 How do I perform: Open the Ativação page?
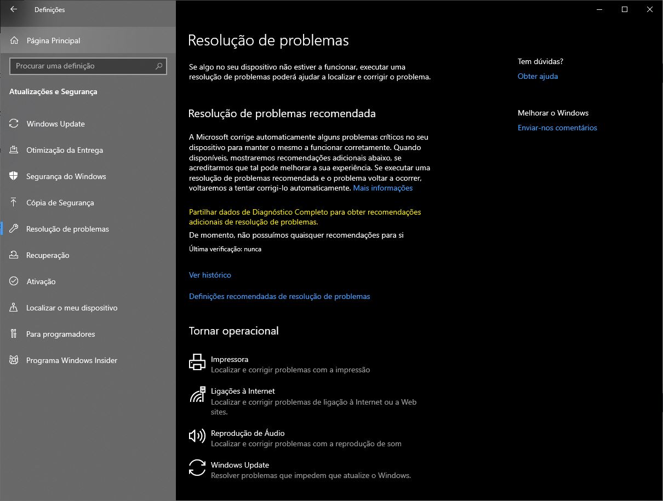pos(88,281)
